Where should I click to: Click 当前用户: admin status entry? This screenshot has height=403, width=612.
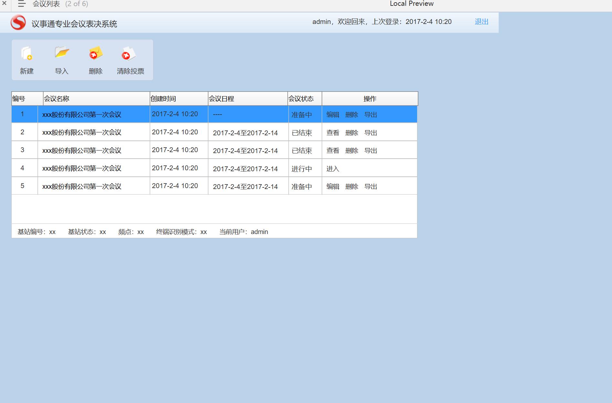pos(244,232)
